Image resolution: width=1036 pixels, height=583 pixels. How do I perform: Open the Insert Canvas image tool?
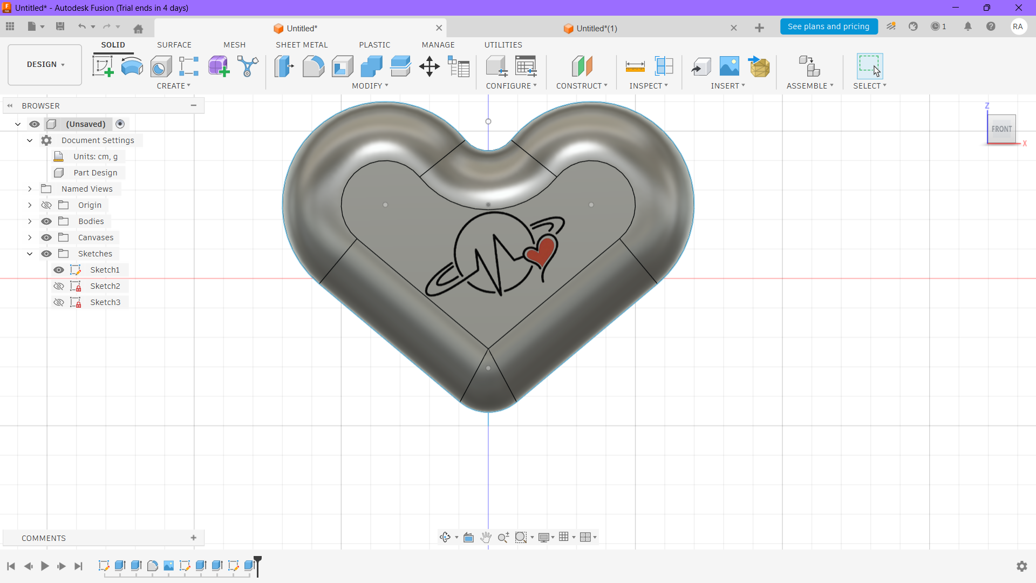click(730, 66)
